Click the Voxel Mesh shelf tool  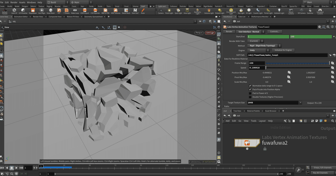pyautogui.click(x=51, y=11)
